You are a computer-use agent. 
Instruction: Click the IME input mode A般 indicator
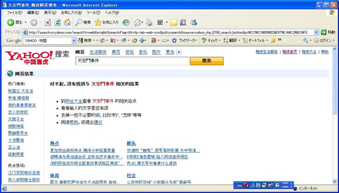[x=255, y=185]
